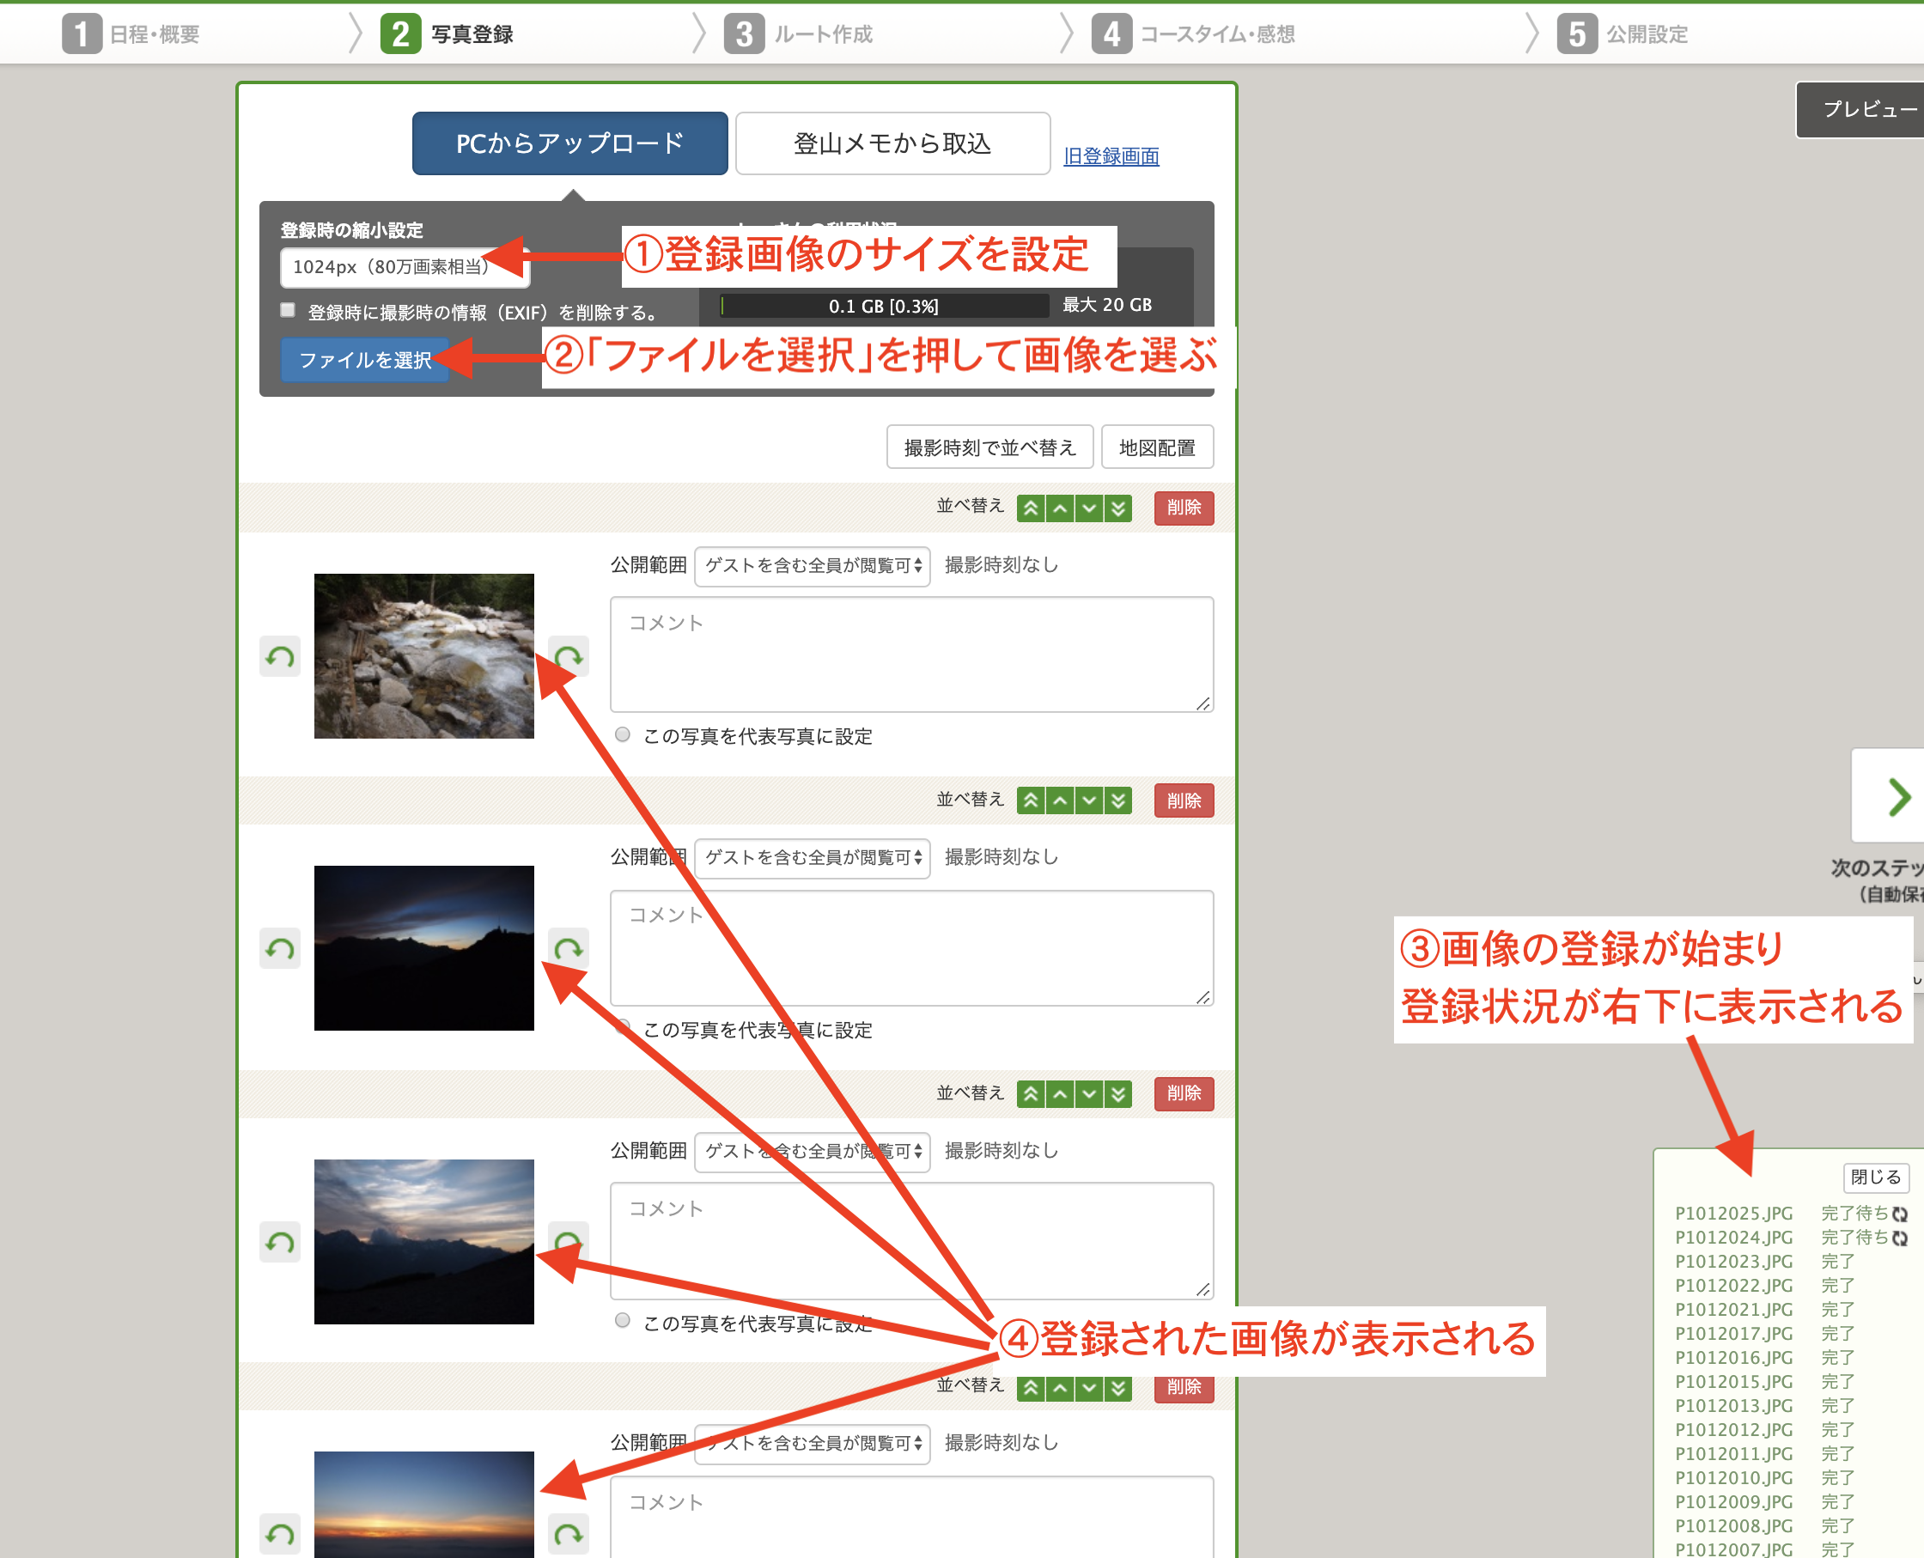The height and width of the screenshot is (1558, 1924).
Task: Move the second photo to the top
Action: tap(1031, 800)
